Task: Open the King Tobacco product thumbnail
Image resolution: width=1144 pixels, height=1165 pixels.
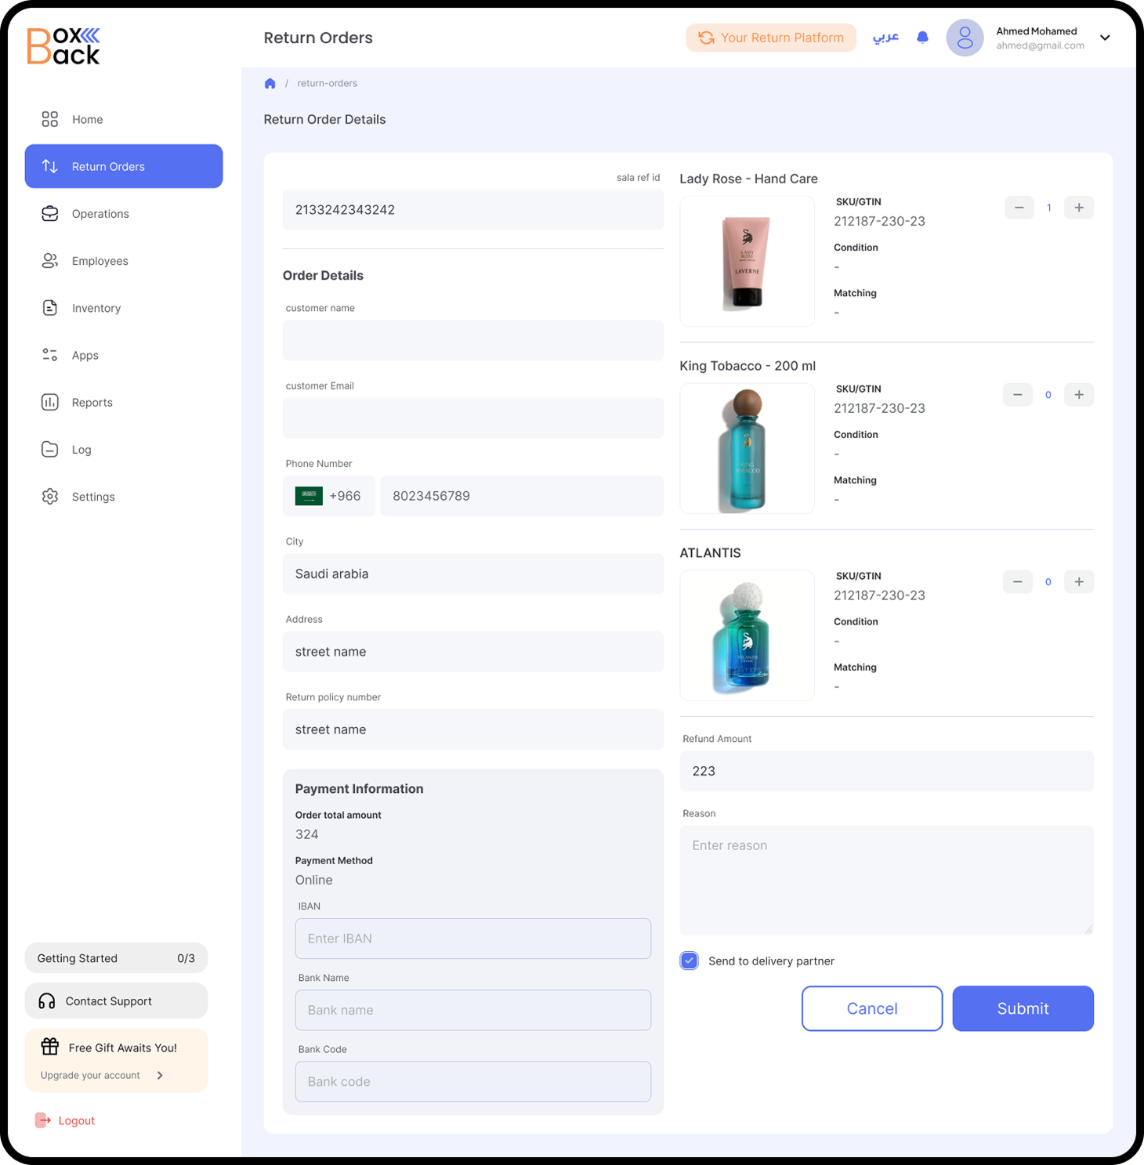Action: pos(747,449)
